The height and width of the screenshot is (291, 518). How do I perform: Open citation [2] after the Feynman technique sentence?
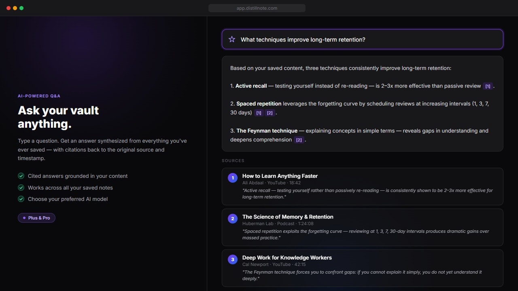click(299, 140)
